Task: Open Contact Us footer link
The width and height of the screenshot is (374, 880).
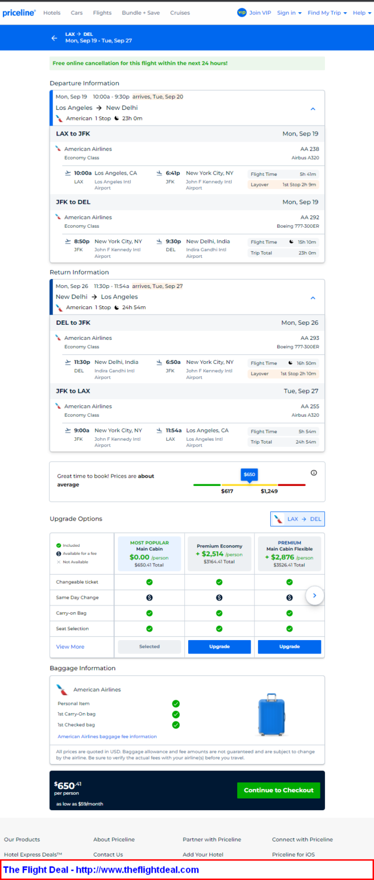Action: (x=108, y=854)
